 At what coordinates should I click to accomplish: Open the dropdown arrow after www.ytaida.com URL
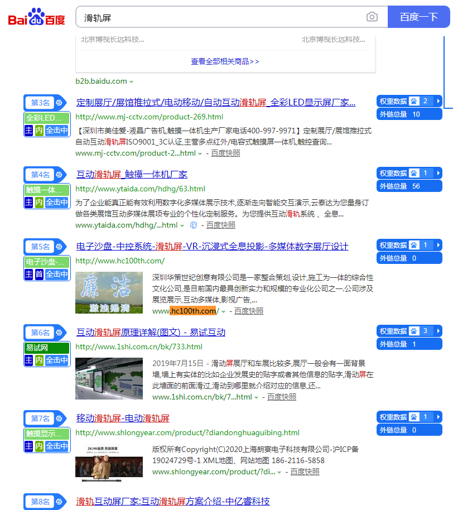coord(182,226)
